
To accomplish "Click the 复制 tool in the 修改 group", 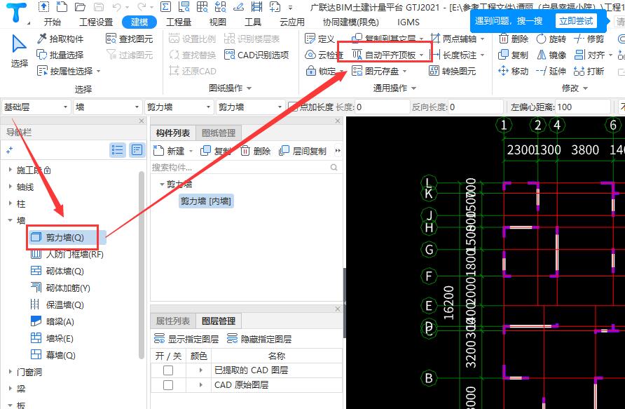I will pos(514,55).
